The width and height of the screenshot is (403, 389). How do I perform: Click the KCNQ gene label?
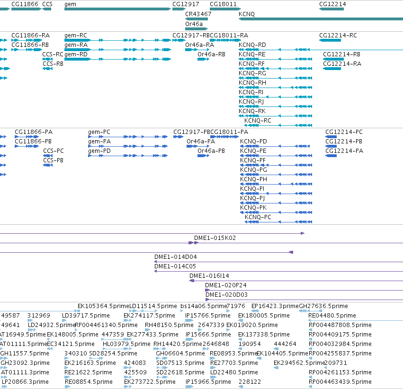[x=246, y=14]
